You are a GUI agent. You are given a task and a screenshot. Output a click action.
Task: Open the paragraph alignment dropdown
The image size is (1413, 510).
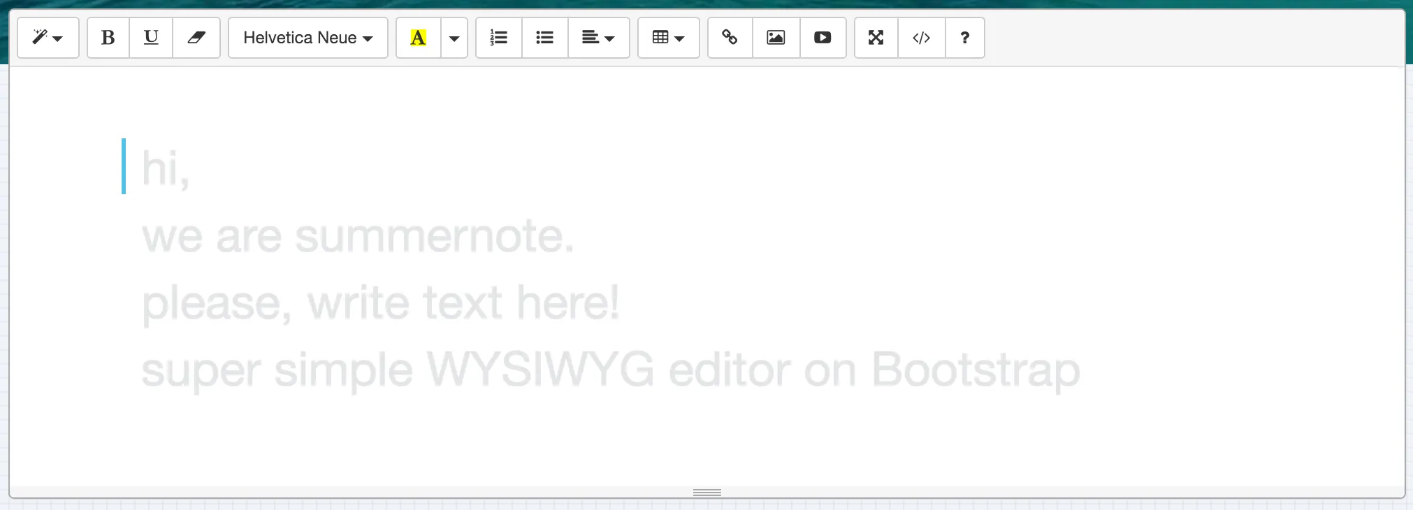pyautogui.click(x=599, y=38)
